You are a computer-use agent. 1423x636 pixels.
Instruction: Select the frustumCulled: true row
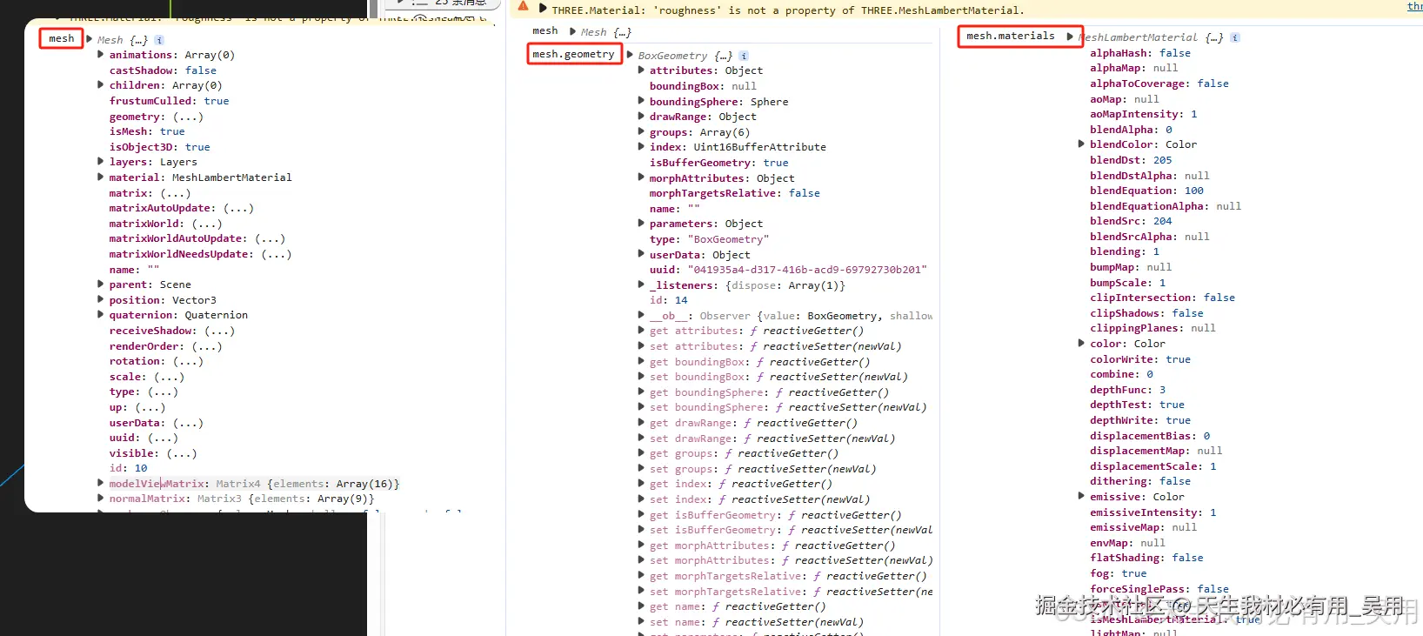[169, 101]
